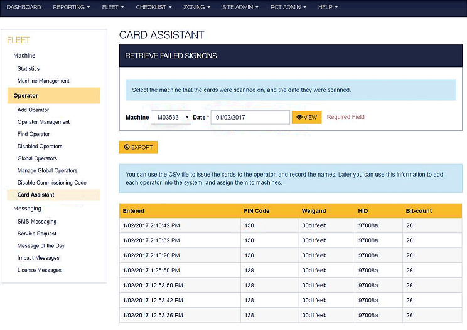
Task: Open the Machine M03533 dropdown
Action: point(171,117)
